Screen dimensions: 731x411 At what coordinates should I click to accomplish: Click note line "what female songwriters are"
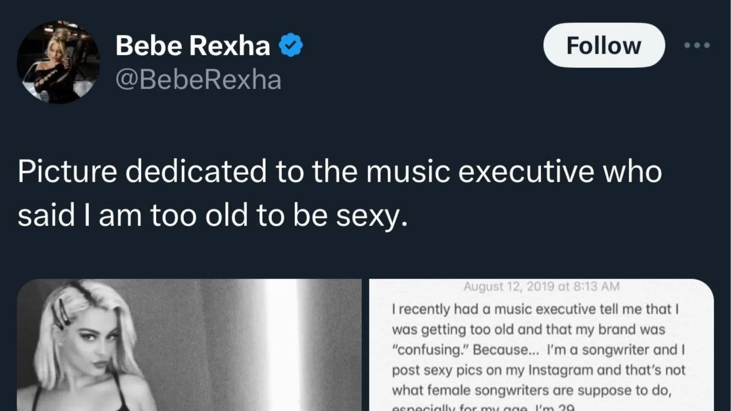click(531, 390)
